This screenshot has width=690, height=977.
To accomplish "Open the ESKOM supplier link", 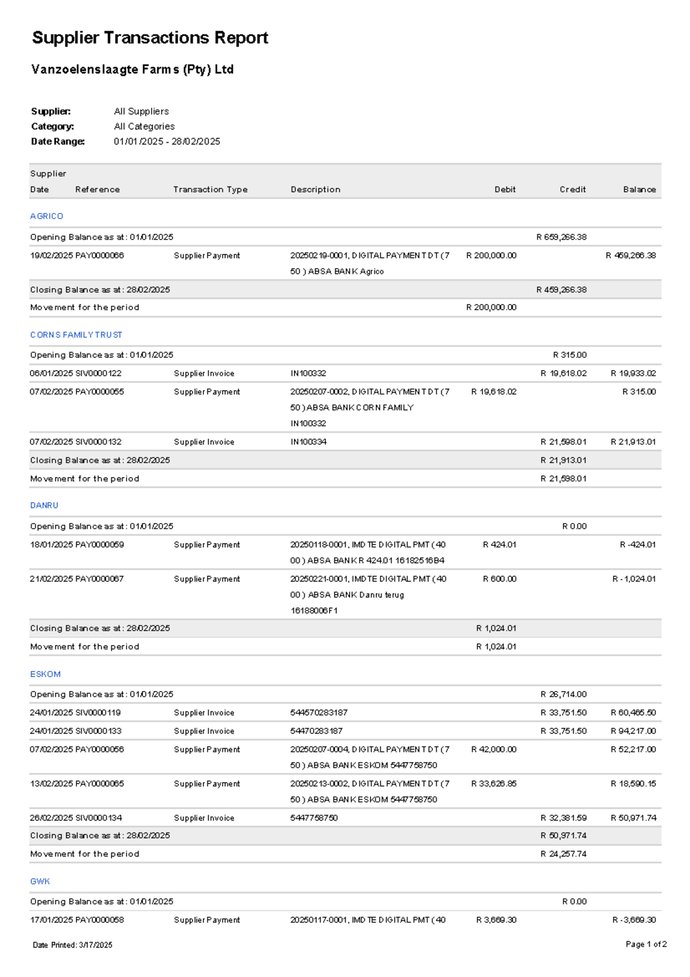I will click(x=45, y=674).
